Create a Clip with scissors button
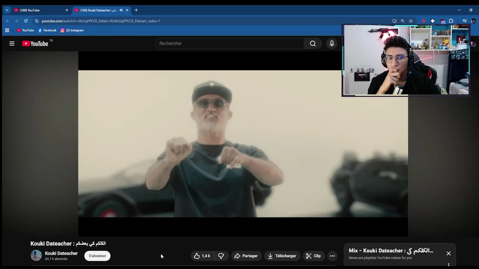 click(x=313, y=256)
